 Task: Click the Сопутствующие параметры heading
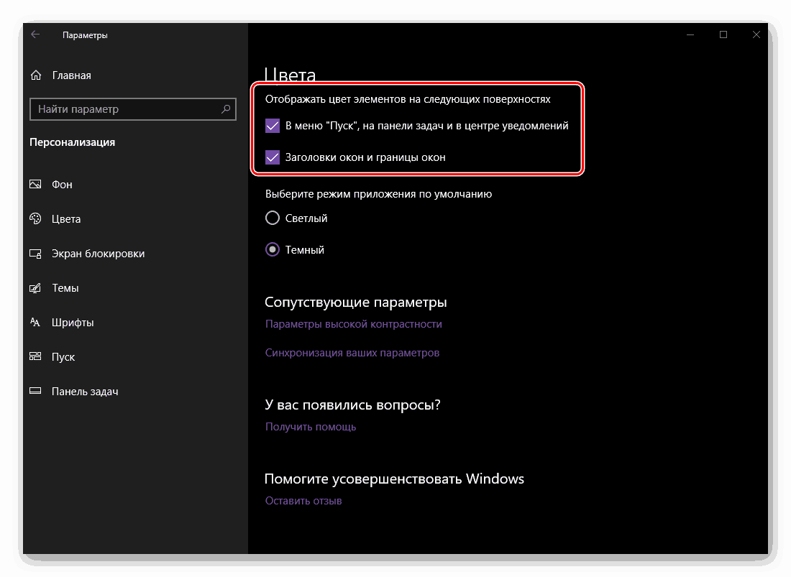point(356,302)
